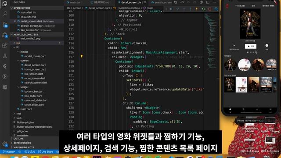The height and width of the screenshot is (158, 281).
Task: Expand the ios folder
Action: pyautogui.click(x=36, y=43)
